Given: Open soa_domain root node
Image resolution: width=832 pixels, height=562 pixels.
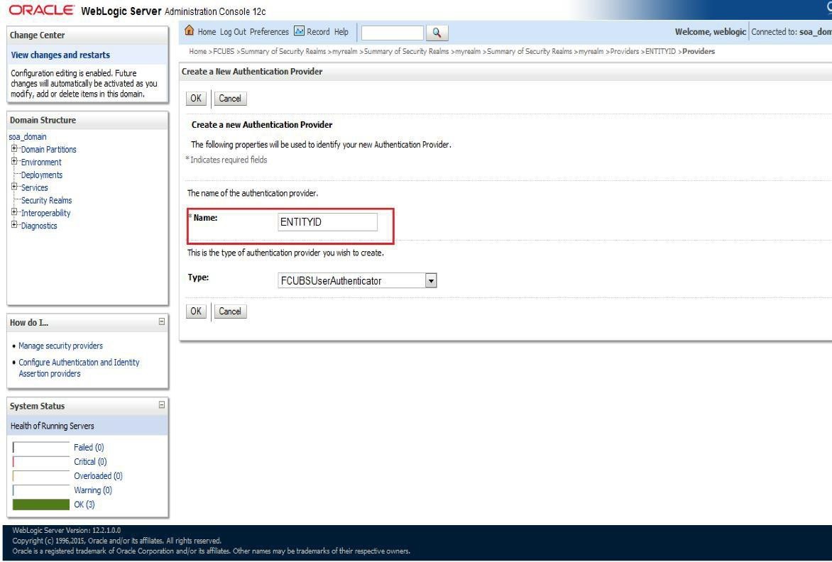Looking at the screenshot, I should (x=28, y=137).
